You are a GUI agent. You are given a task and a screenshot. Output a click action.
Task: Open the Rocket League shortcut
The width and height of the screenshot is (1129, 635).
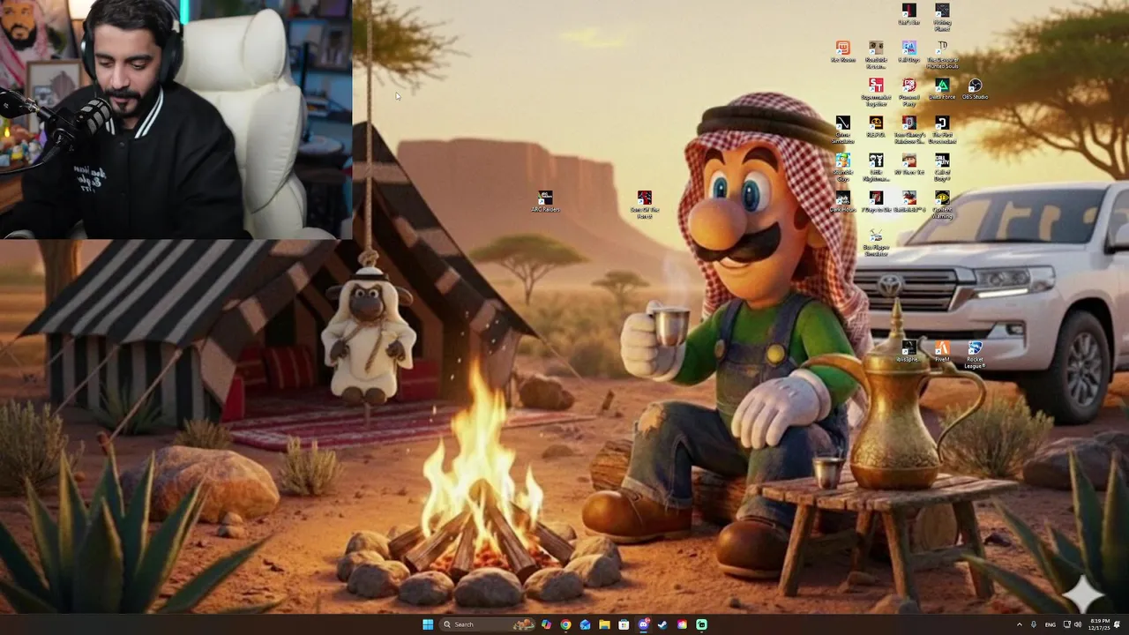tap(975, 354)
